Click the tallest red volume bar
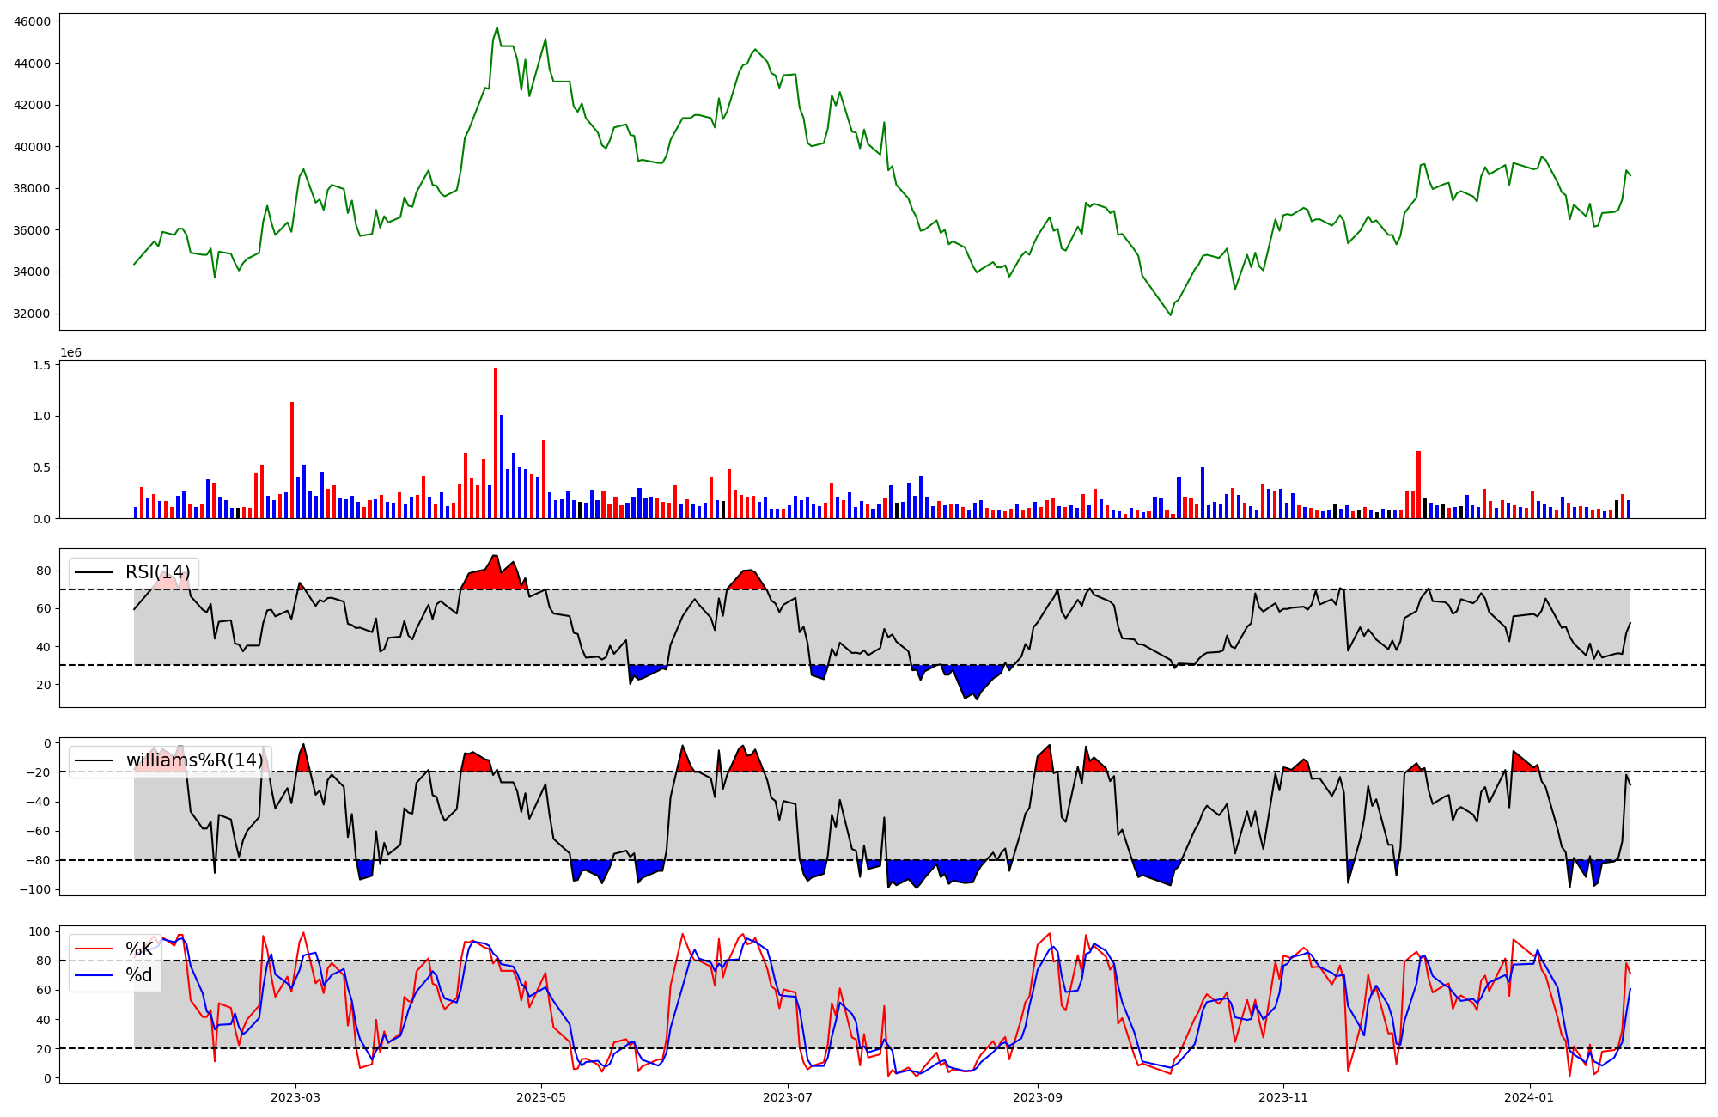Viewport: 1718px width, 1117px height. click(x=496, y=443)
